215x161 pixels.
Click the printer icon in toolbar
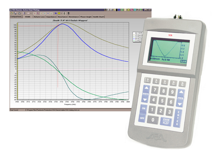pyautogui.click(x=19, y=13)
